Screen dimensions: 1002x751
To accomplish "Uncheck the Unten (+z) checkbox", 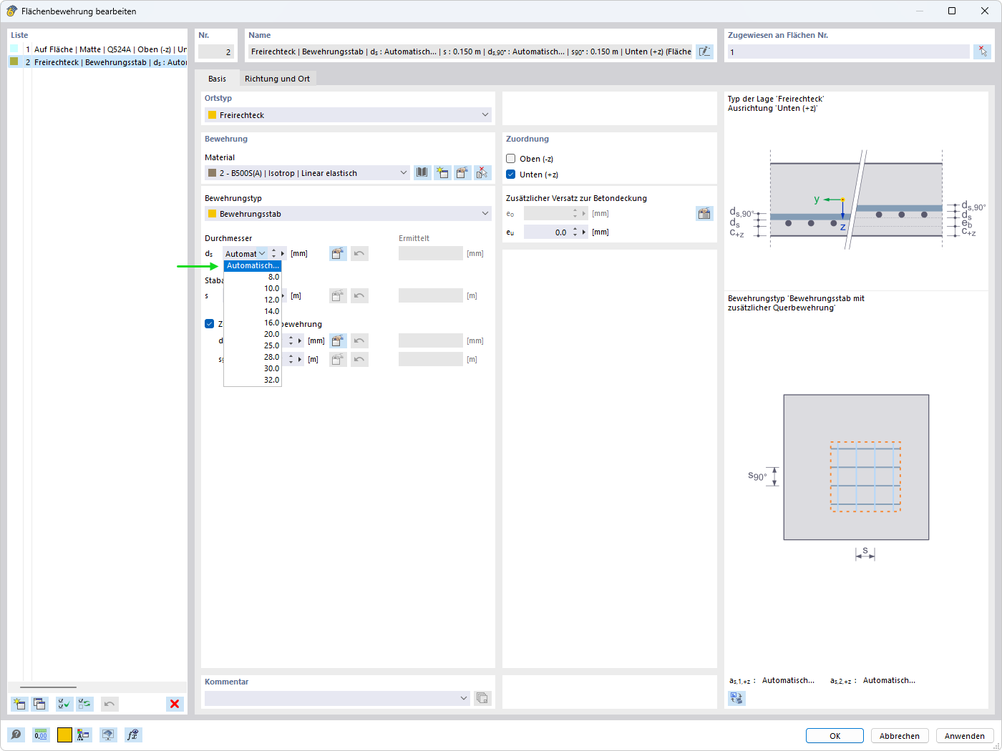I will tap(511, 175).
